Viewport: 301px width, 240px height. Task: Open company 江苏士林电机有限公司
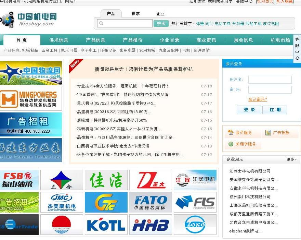click(250, 171)
